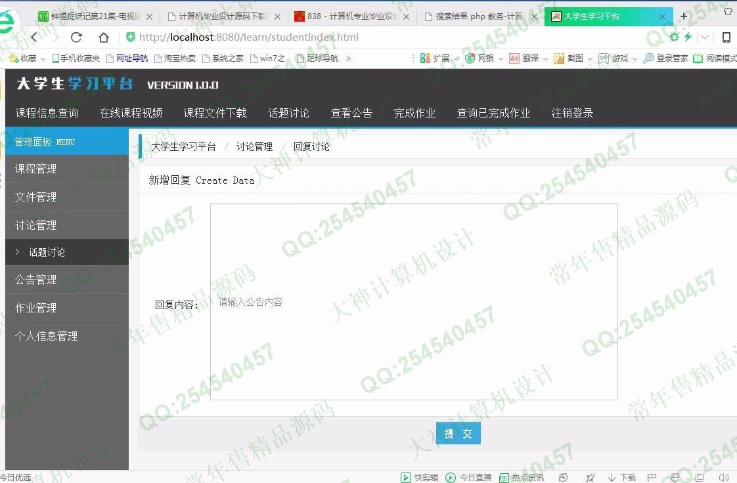Open 快剪辑 in the status bar

419,477
